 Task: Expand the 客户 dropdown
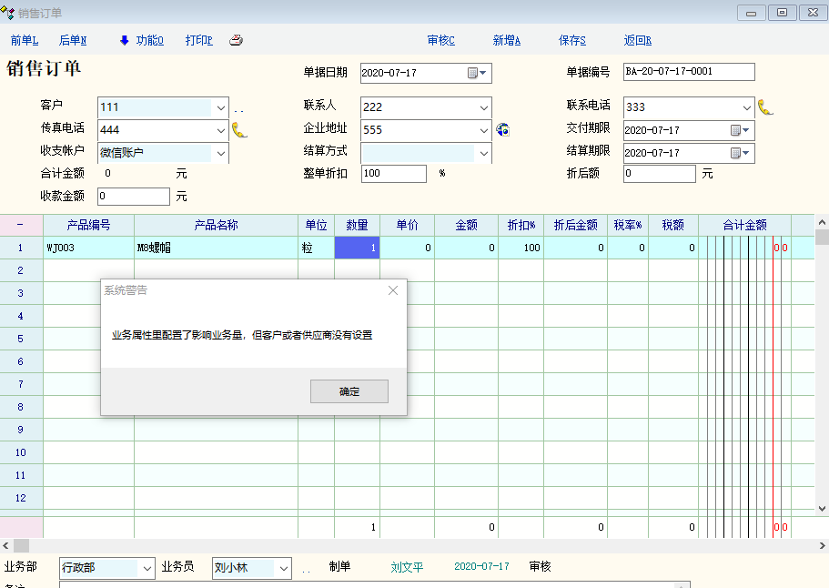219,107
